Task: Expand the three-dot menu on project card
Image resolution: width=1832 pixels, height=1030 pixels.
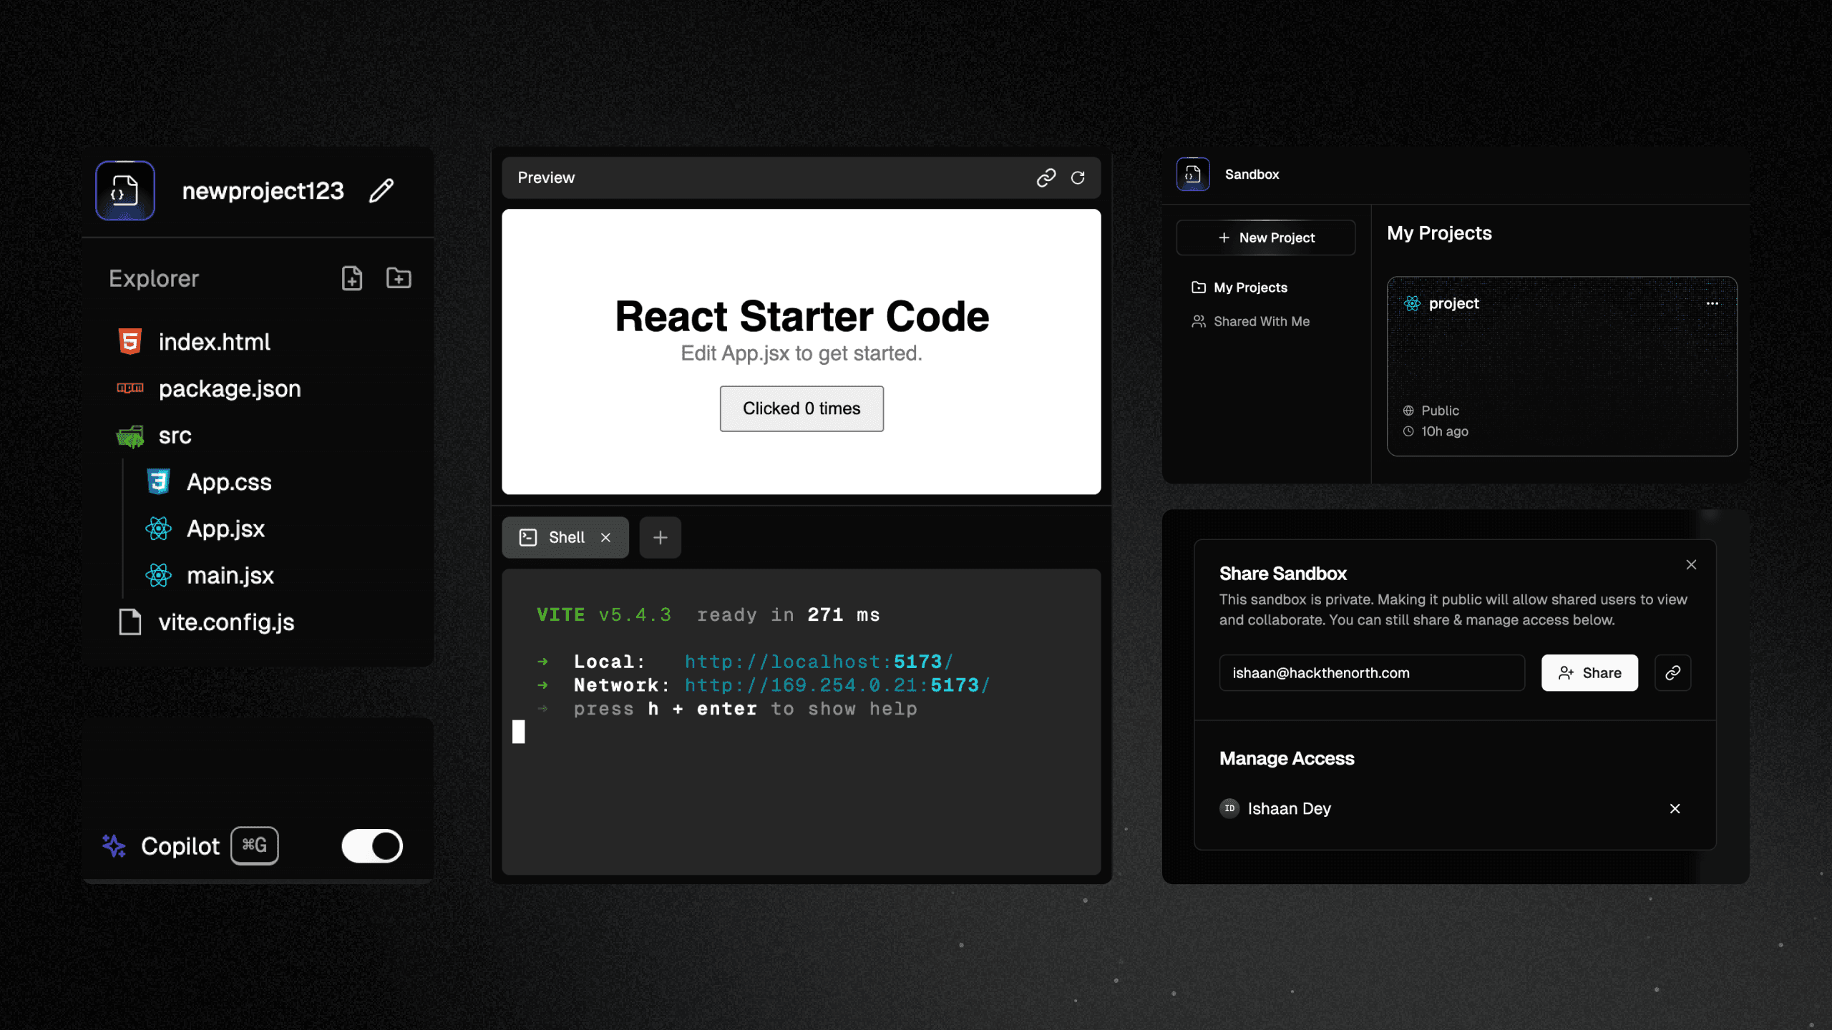Action: (x=1712, y=302)
